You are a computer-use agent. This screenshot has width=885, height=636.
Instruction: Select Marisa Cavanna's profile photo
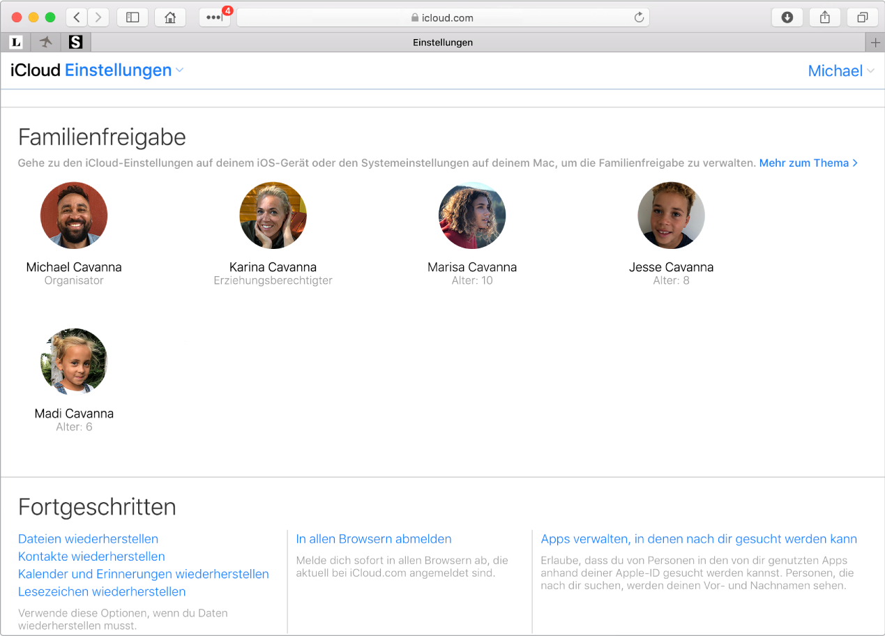coord(472,215)
